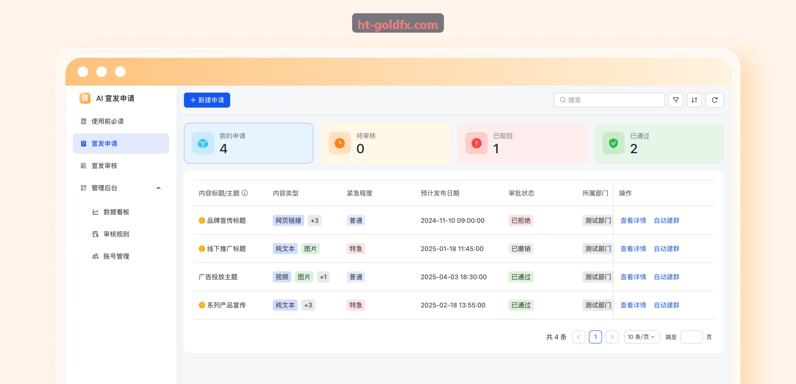Open the 10 条/页 page size dropdown
The width and height of the screenshot is (796, 384).
642,337
